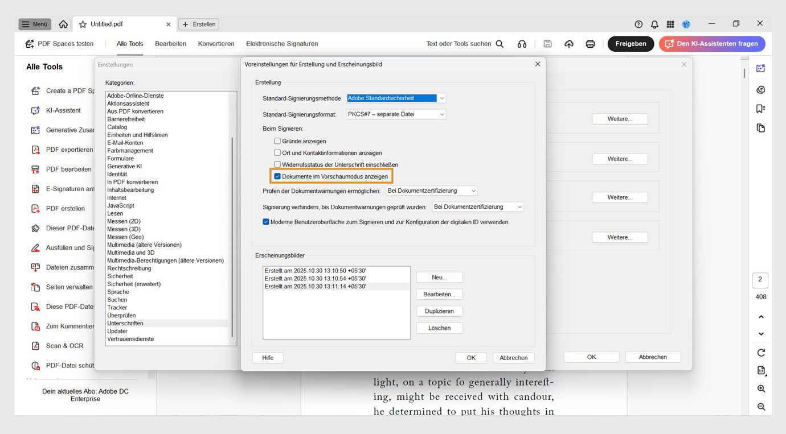
Task: Enable the Gründe anzeigen checkbox
Action: [277, 141]
